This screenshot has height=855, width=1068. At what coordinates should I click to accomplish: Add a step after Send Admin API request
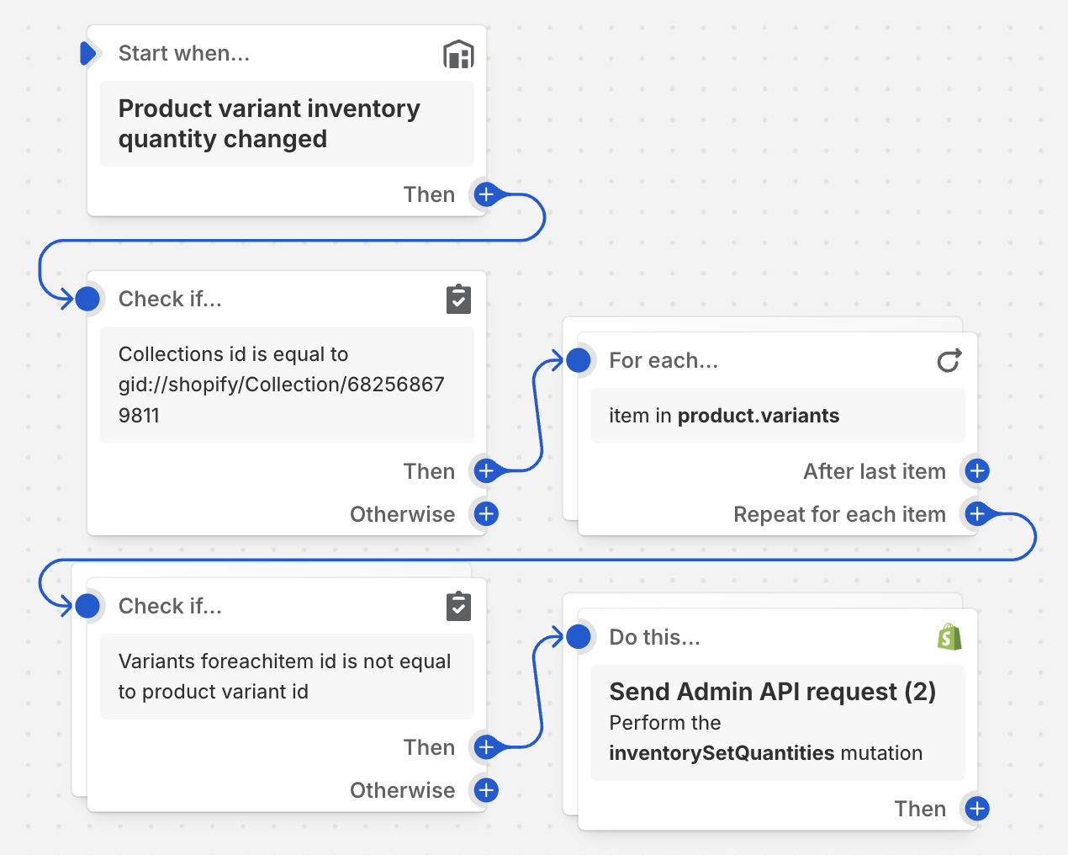point(976,809)
